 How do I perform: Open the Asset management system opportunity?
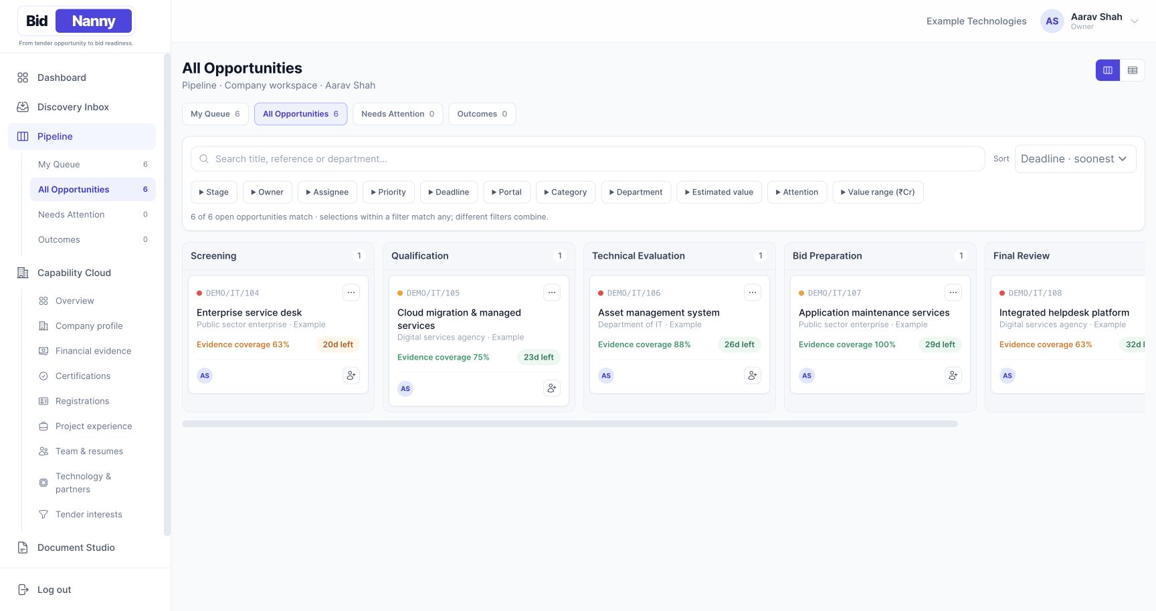[658, 313]
